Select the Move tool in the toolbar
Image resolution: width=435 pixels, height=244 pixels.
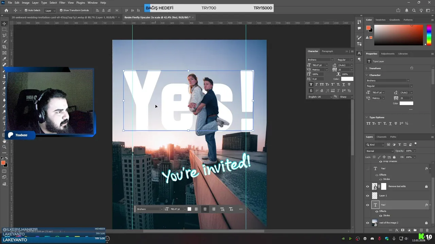(x=4, y=23)
